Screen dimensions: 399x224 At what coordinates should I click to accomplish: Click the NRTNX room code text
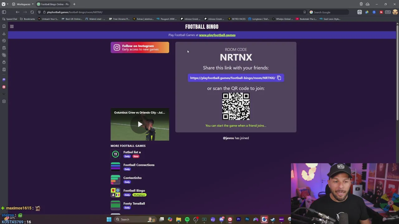tap(236, 57)
